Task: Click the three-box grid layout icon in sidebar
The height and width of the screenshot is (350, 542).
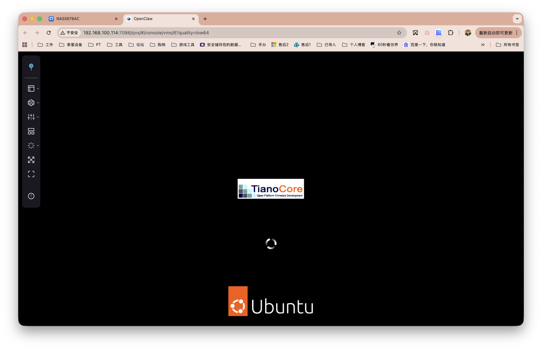Action: click(31, 131)
